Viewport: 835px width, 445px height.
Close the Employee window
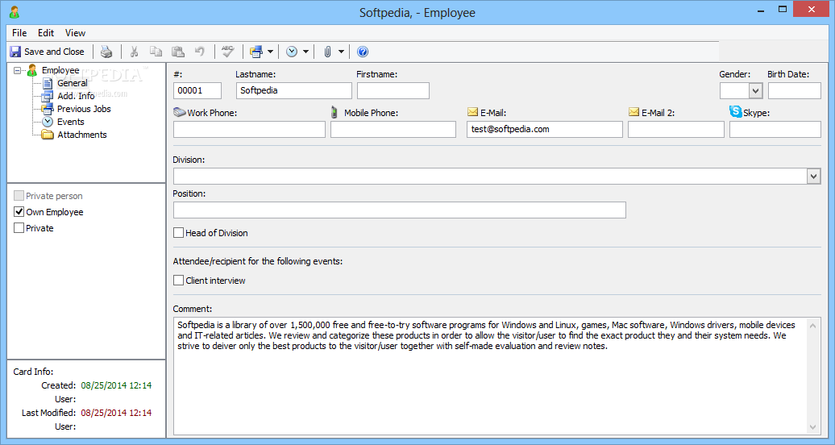pos(812,10)
